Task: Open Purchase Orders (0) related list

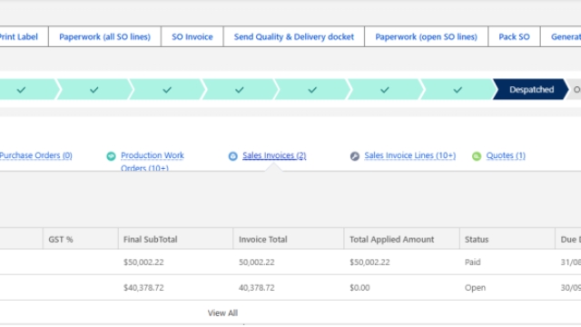Action: click(36, 155)
